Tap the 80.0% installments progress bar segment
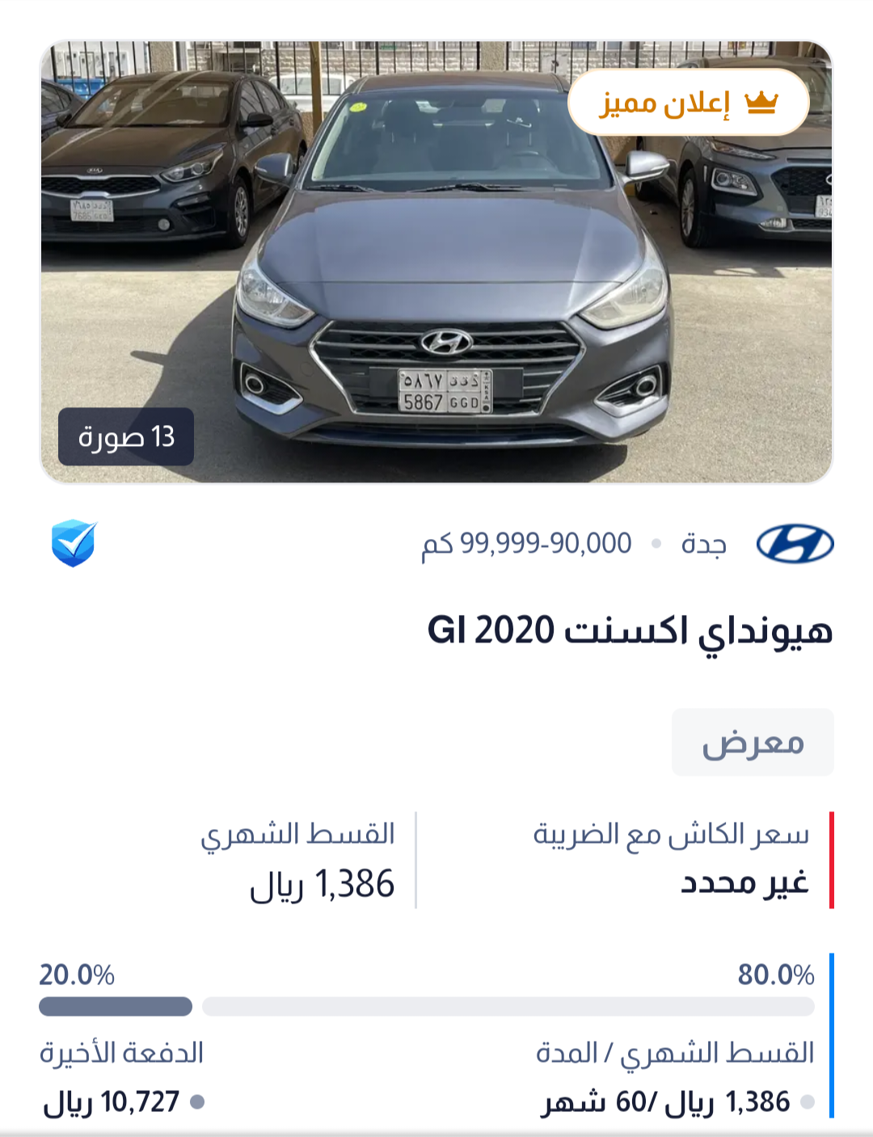 (x=508, y=1006)
